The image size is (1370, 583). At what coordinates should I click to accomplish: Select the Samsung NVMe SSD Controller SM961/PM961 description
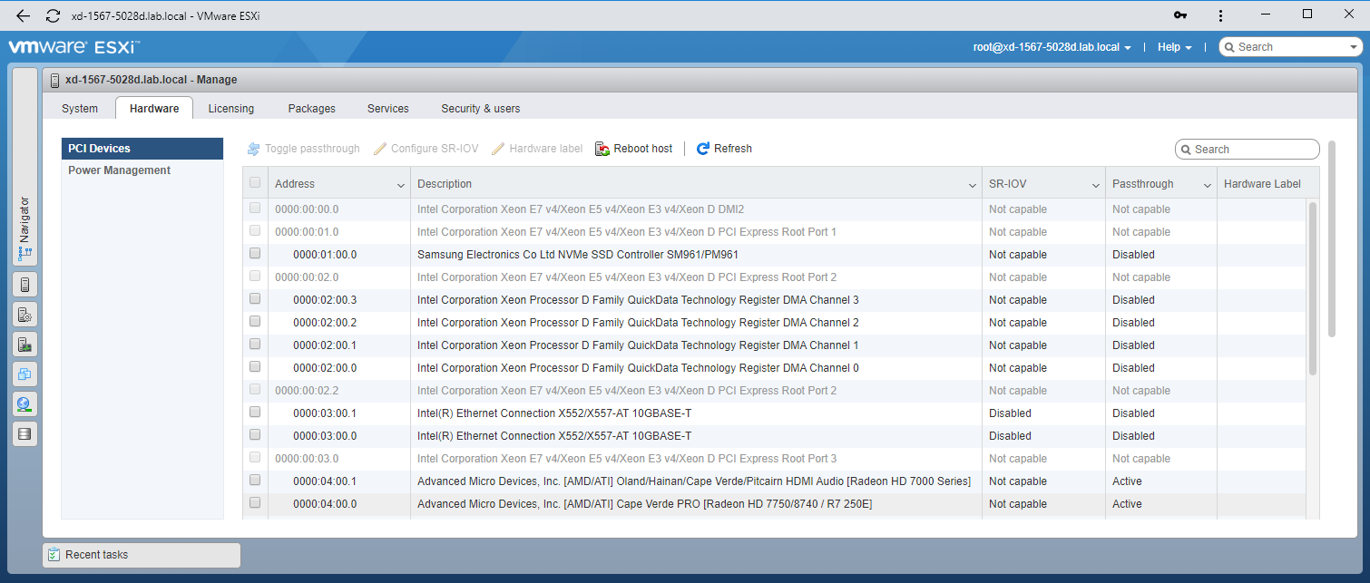point(578,255)
